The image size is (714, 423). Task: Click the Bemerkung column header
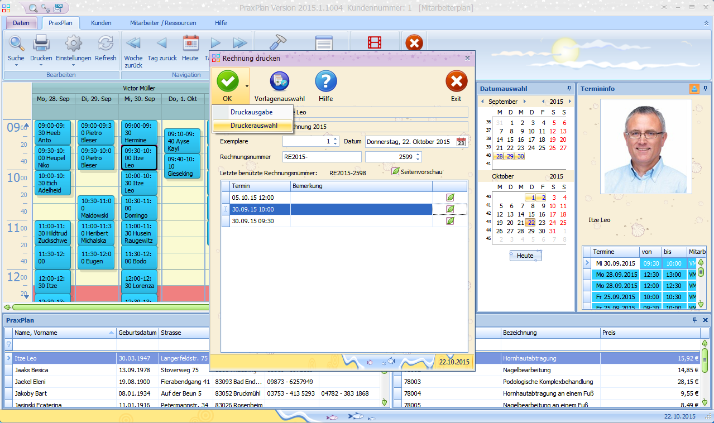pos(362,186)
